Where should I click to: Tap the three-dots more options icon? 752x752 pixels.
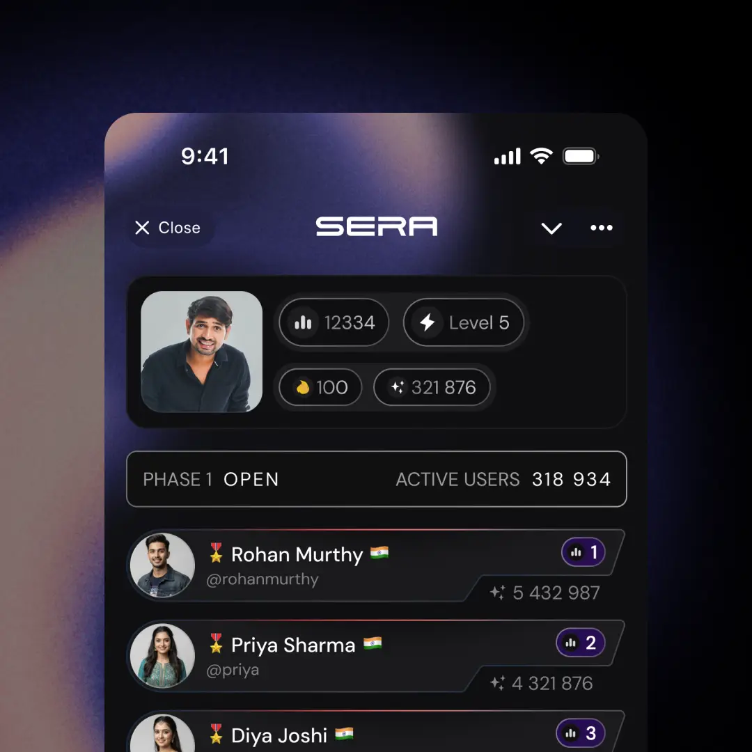[x=602, y=228]
